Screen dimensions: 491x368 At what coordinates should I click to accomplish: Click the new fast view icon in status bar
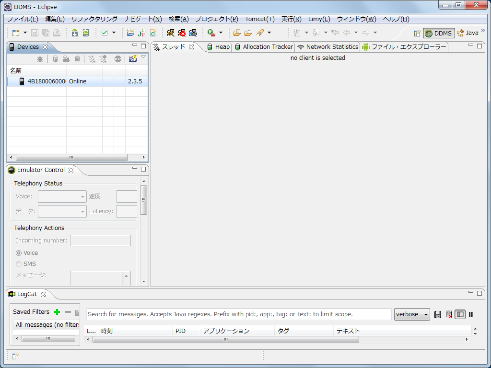pyautogui.click(x=15, y=356)
